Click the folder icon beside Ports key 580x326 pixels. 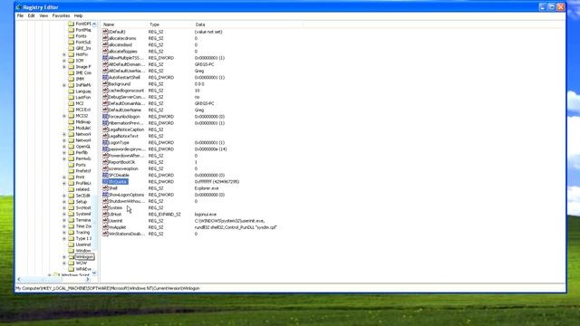pyautogui.click(x=72, y=165)
